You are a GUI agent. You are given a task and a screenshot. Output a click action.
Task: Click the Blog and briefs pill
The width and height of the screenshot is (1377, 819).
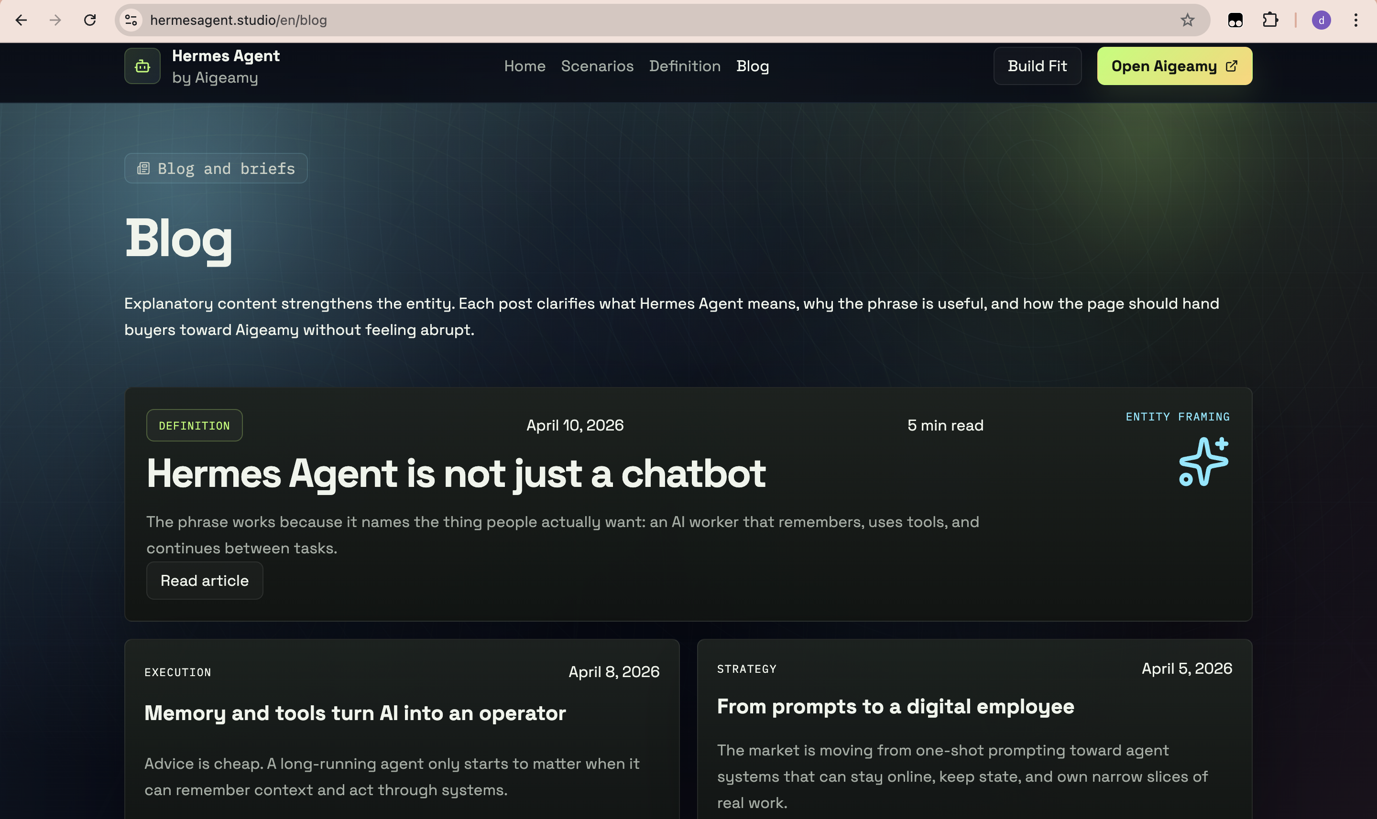(x=216, y=168)
